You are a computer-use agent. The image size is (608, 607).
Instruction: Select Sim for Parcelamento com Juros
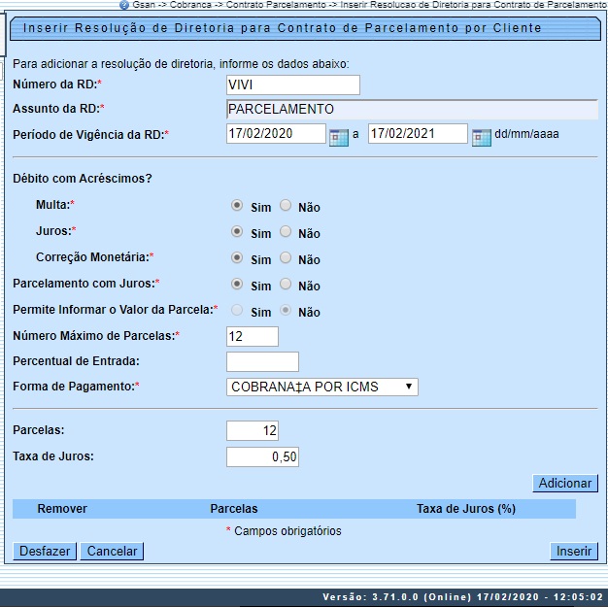tap(237, 284)
